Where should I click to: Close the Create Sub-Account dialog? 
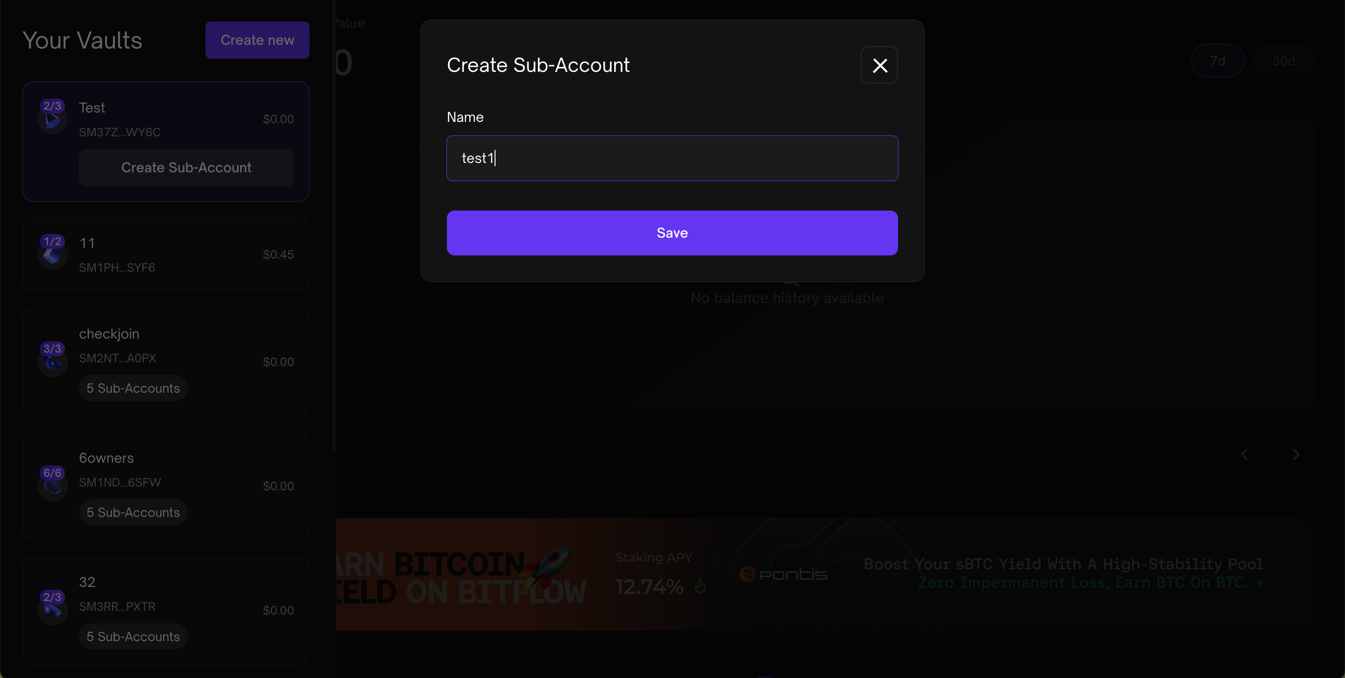click(879, 65)
